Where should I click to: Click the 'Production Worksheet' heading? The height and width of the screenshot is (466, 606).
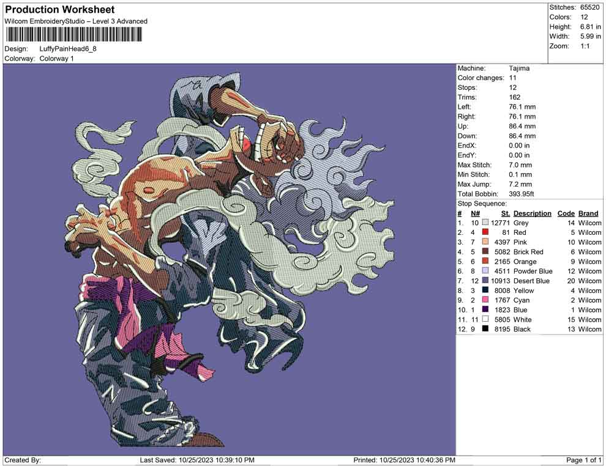pos(60,10)
